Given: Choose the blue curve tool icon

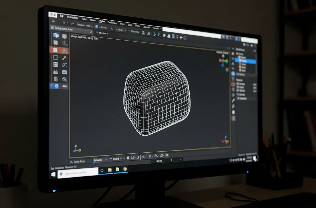Looking at the screenshot, I should tap(64, 65).
